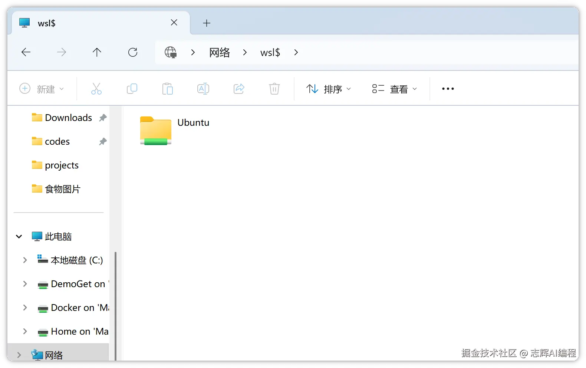Click the pin icon next to codes
Screen dimensions: 586x368
(103, 142)
